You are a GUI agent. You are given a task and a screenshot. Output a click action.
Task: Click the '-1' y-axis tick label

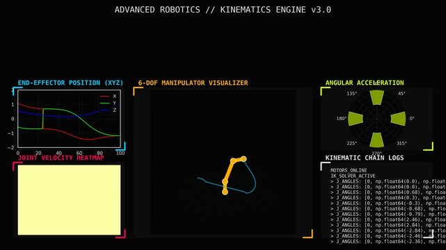tap(11, 133)
